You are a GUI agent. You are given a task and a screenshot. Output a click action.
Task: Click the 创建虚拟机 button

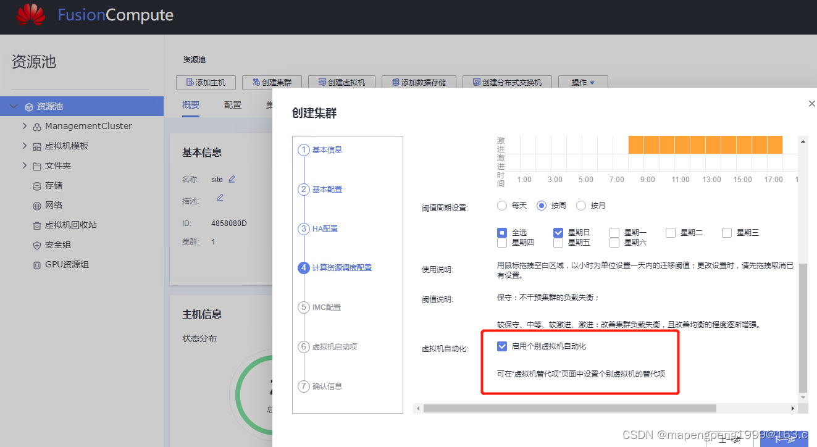tap(341, 82)
